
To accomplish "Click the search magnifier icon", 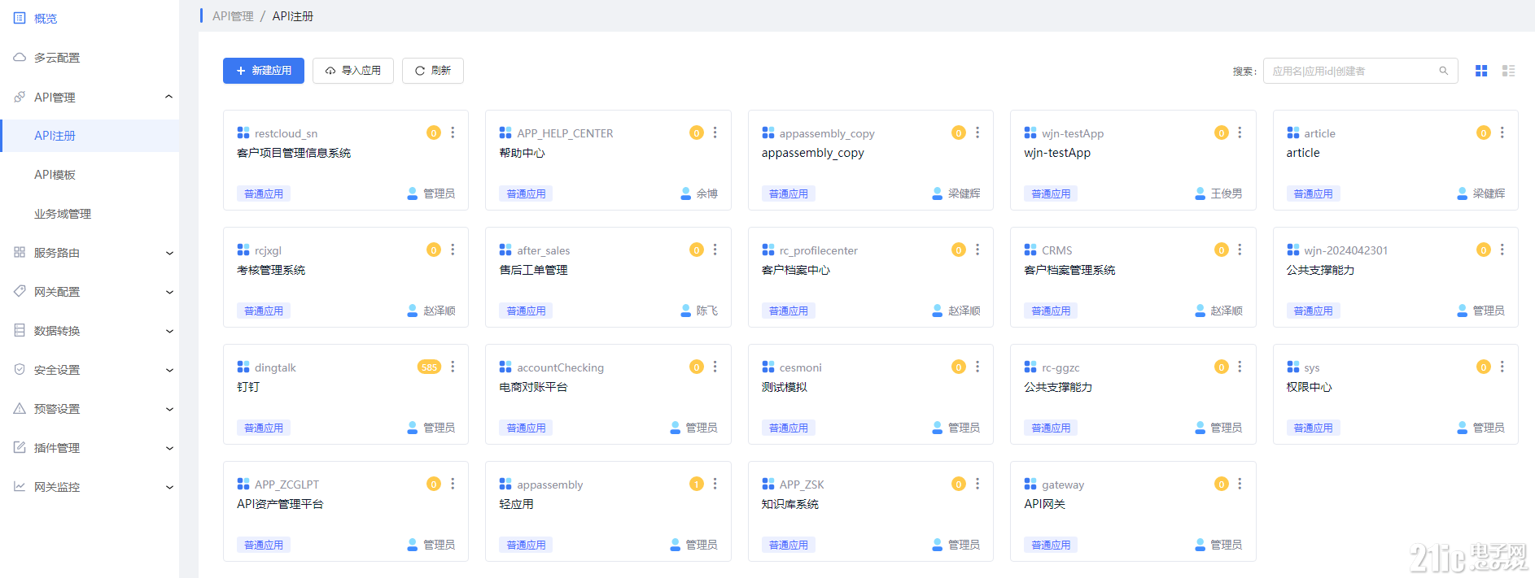I will (1443, 71).
